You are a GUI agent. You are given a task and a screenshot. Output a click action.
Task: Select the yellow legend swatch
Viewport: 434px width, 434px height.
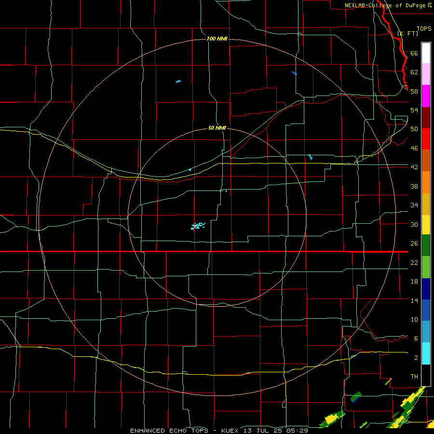click(x=426, y=224)
